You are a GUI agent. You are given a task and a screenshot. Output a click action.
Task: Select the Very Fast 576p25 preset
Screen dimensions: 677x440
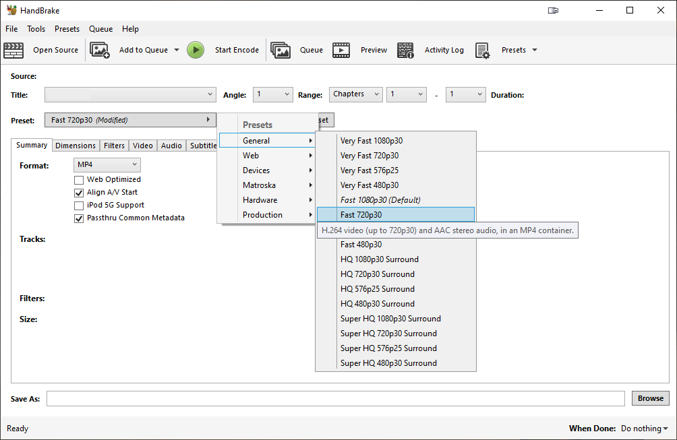(x=396, y=170)
